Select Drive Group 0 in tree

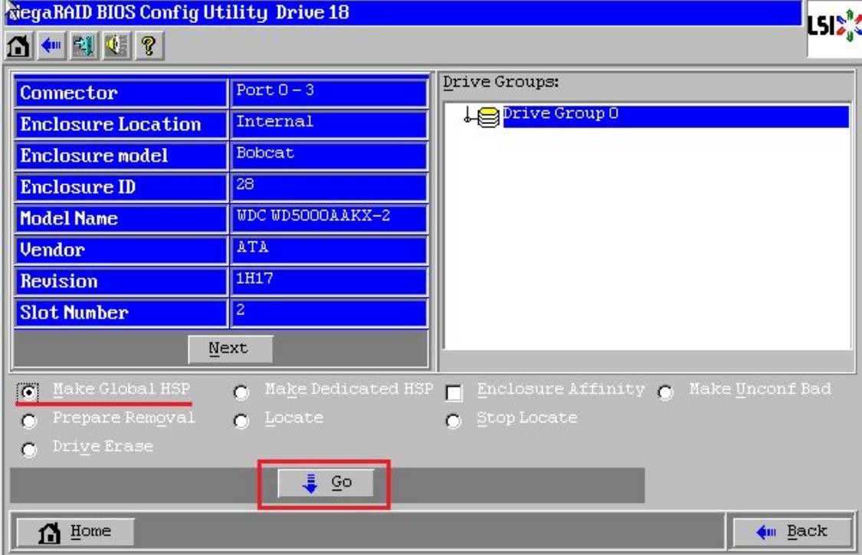[676, 116]
